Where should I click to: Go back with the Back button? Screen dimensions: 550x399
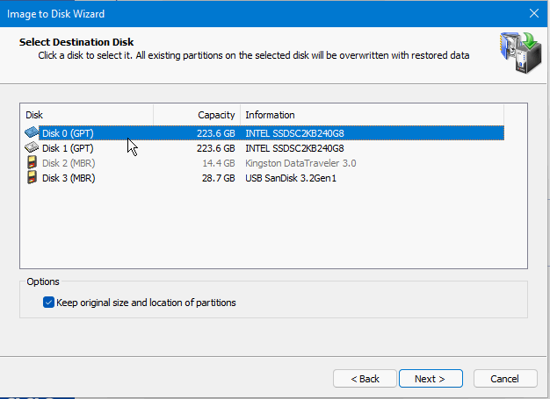pyautogui.click(x=365, y=379)
